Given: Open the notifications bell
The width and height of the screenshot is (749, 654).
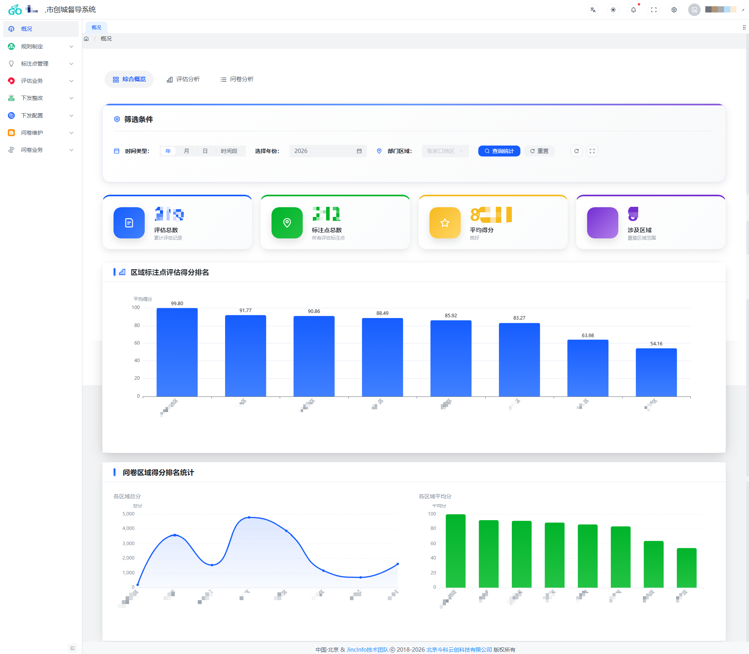Looking at the screenshot, I should [x=634, y=10].
